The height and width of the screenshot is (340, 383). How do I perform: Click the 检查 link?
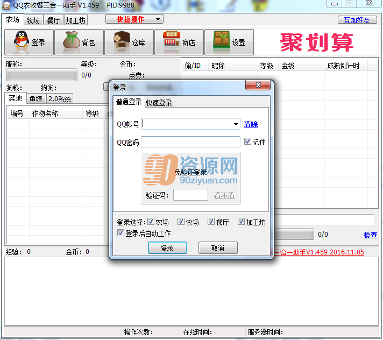pyautogui.click(x=370, y=235)
